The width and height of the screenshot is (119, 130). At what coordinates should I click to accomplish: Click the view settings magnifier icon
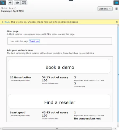24,3
